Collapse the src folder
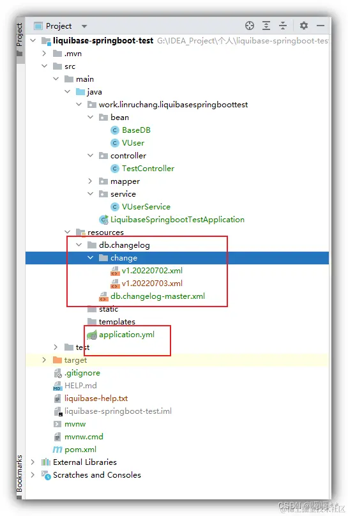Image resolution: width=348 pixels, height=516 pixels. [x=45, y=66]
